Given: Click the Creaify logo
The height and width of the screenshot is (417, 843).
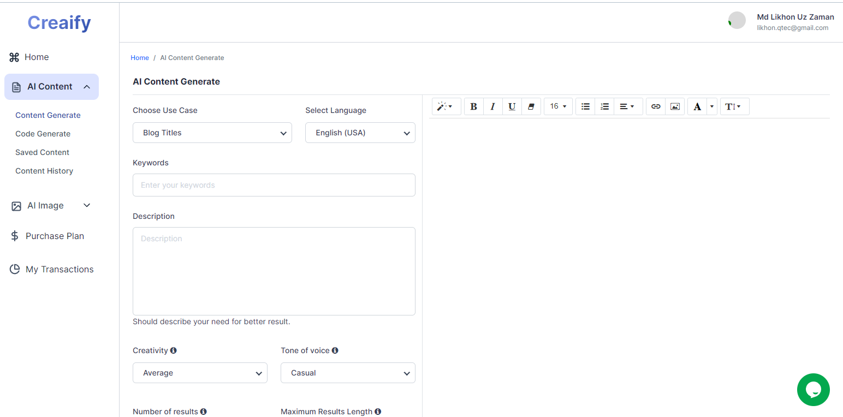Looking at the screenshot, I should (x=59, y=22).
